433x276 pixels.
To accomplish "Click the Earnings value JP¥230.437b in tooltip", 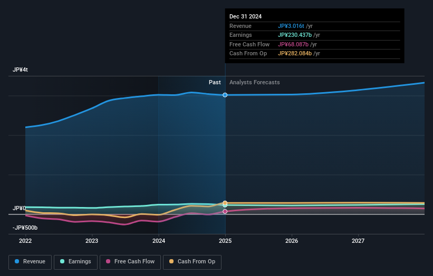I will tap(295, 35).
